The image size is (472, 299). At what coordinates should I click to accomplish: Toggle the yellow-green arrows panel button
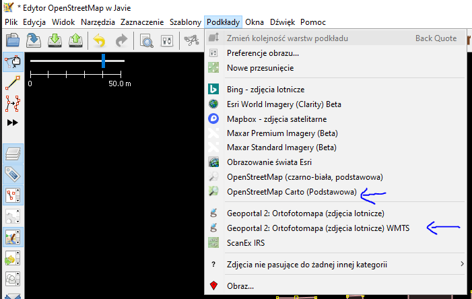[13, 258]
